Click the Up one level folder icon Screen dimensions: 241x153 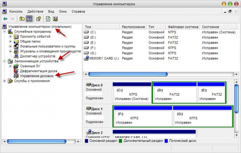pyautogui.click(x=22, y=18)
